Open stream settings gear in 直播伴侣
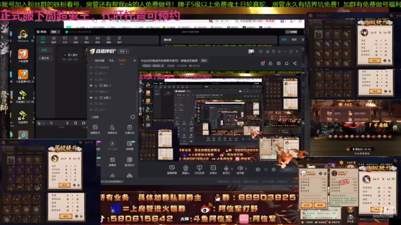The height and width of the screenshot is (225, 401). click(274, 169)
